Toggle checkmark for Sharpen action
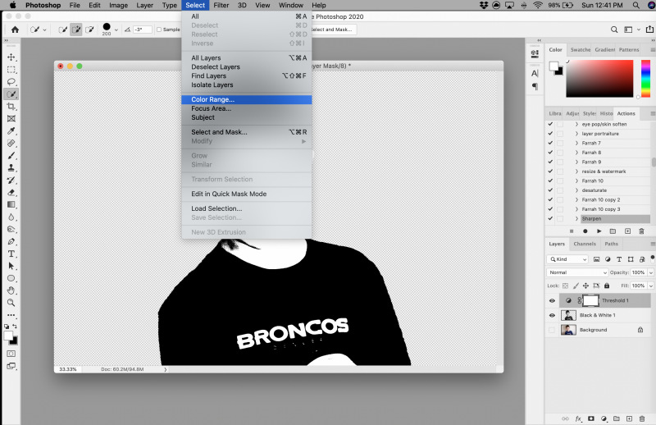The height and width of the screenshot is (425, 656). click(550, 218)
